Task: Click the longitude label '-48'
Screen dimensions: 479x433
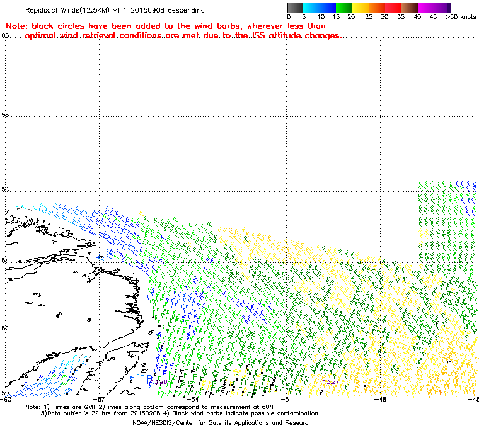Action: click(380, 399)
